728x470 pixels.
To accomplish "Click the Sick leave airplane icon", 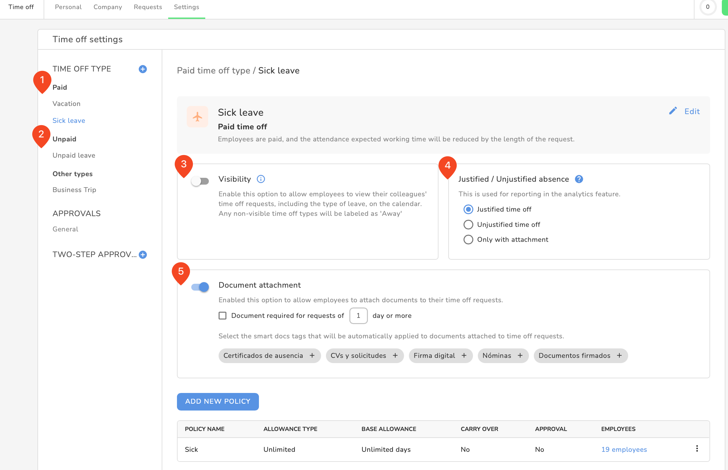I will pos(197,117).
